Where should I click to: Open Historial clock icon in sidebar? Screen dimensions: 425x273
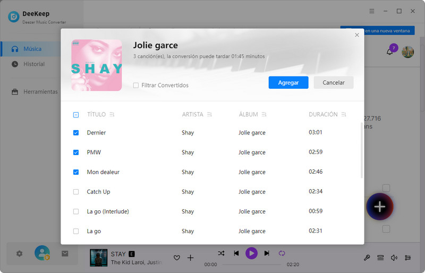[15, 64]
